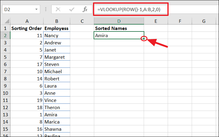Select column C header
This screenshot has height=137, width=219.
pyautogui.click(x=82, y=21)
